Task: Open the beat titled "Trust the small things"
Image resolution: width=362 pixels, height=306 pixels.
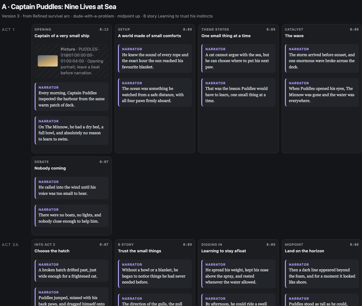Action: click(x=139, y=251)
